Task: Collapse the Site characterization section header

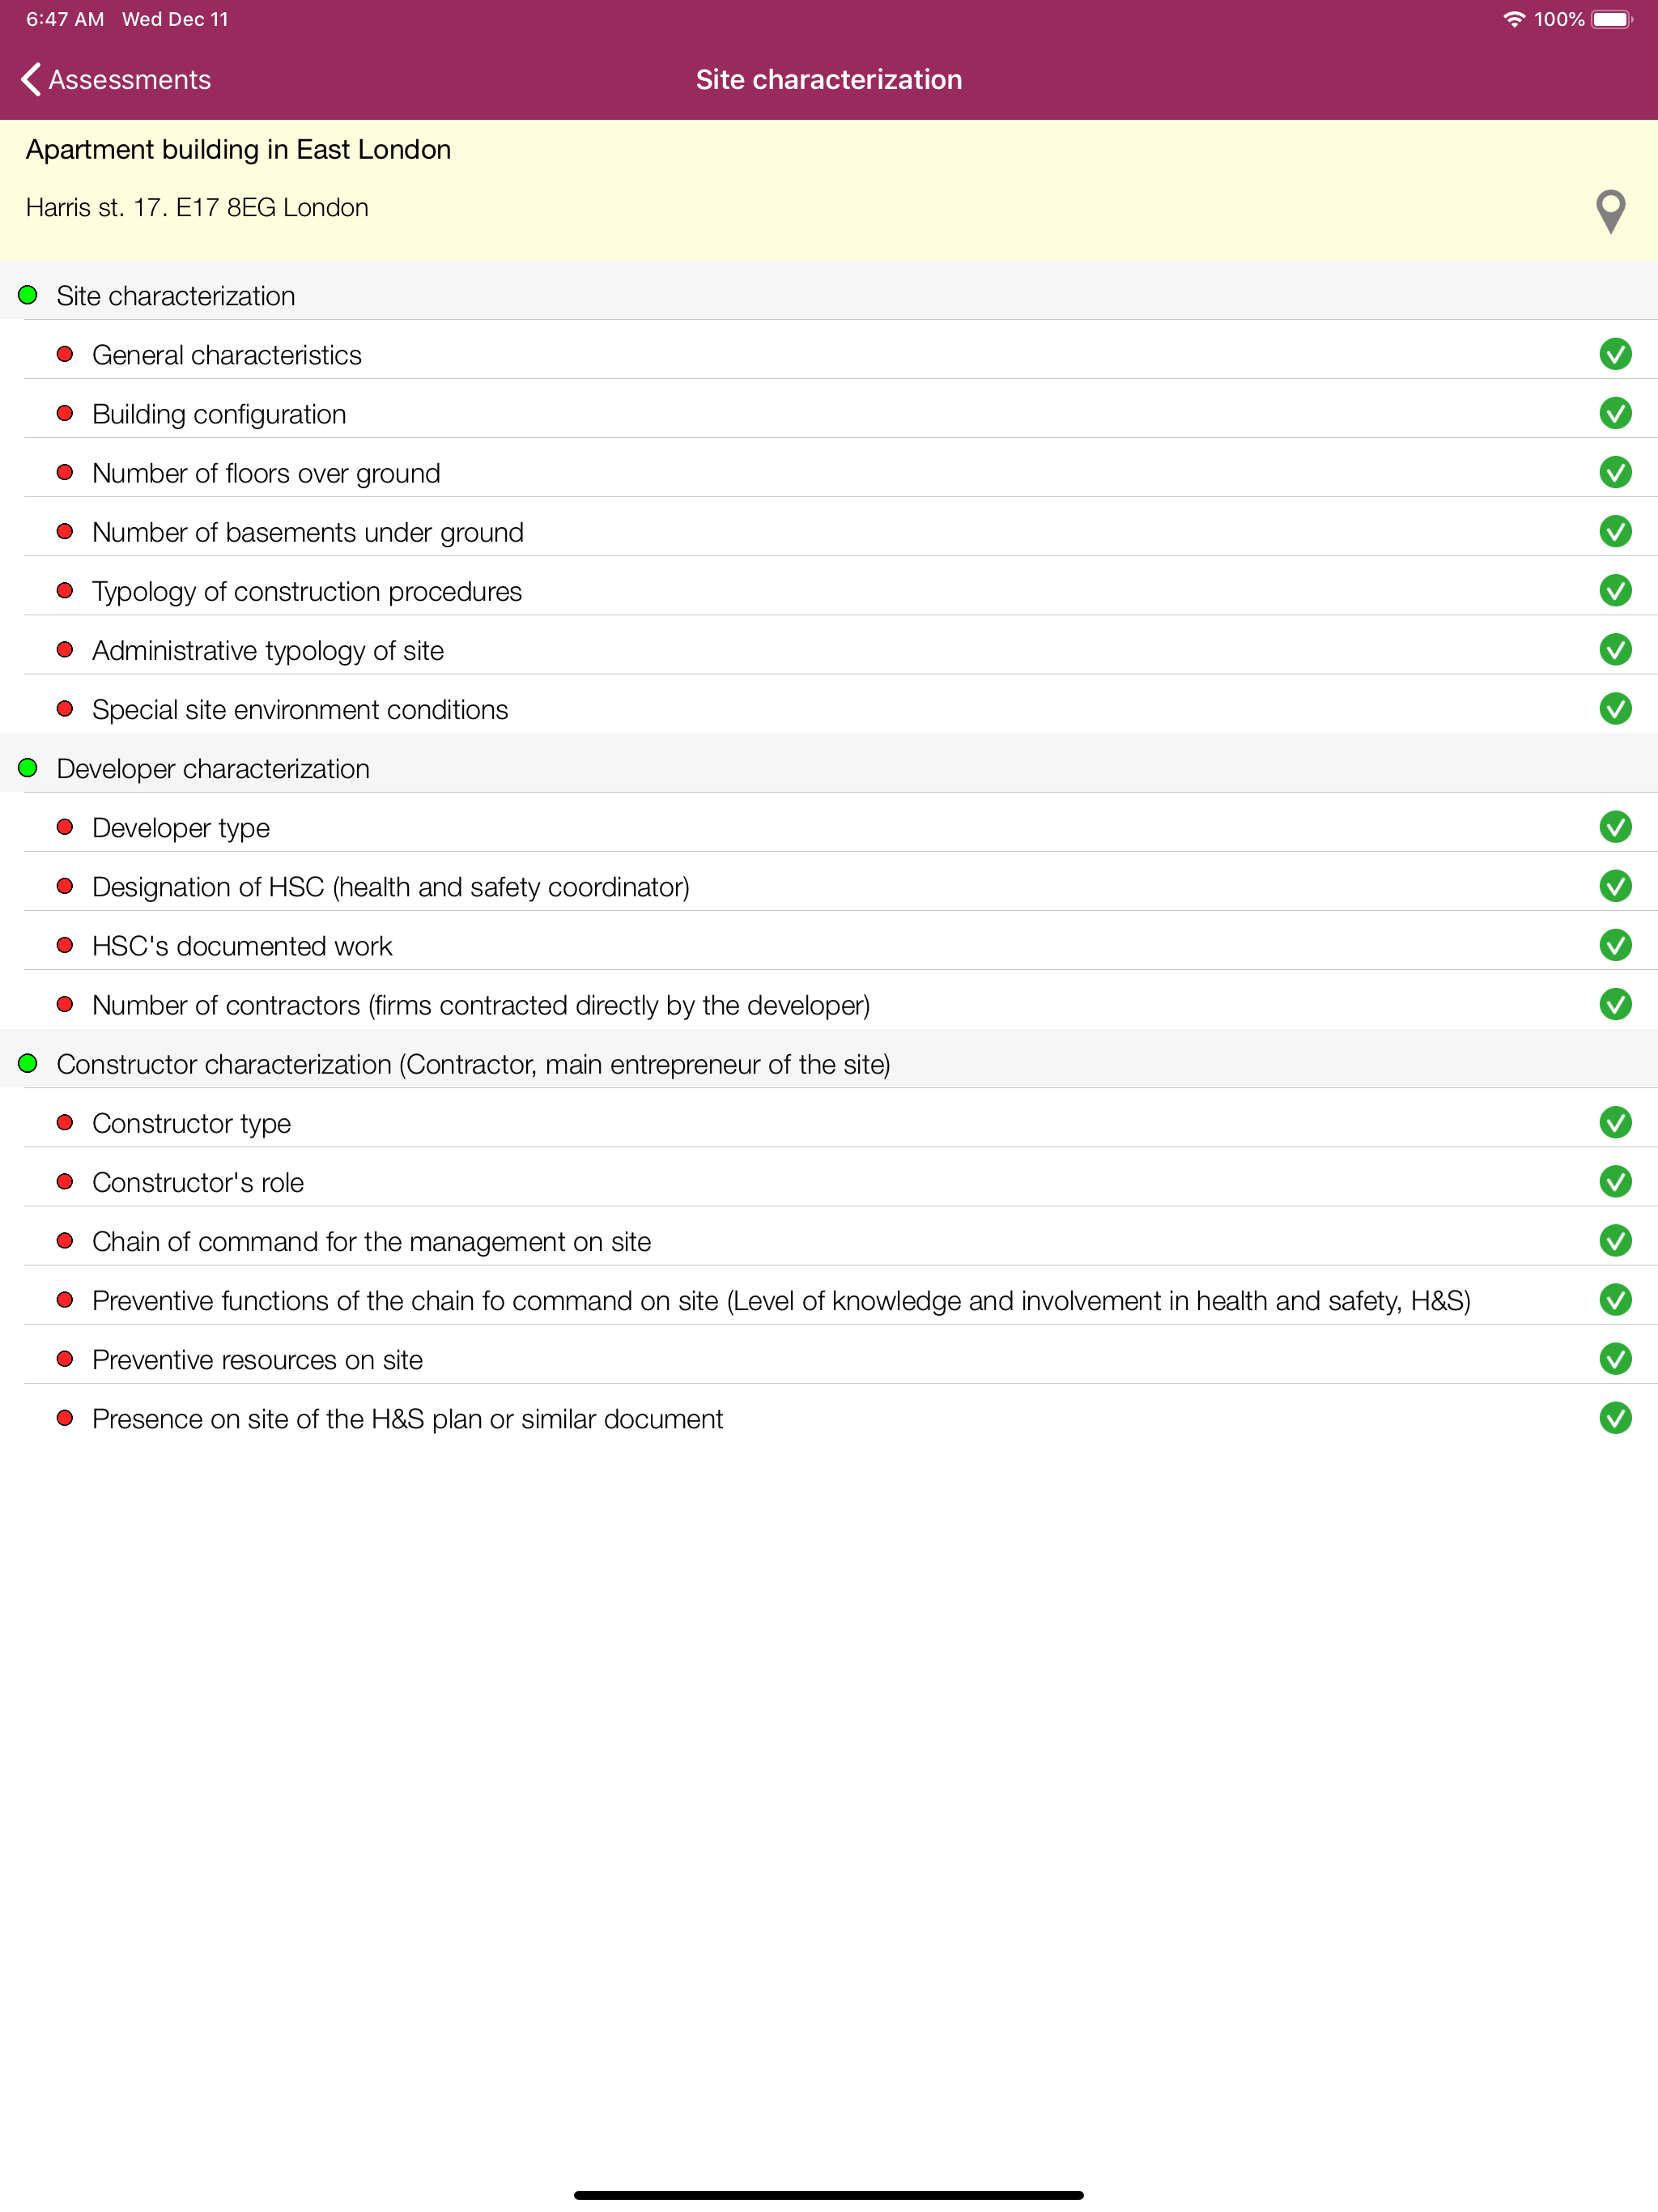Action: tap(829, 295)
